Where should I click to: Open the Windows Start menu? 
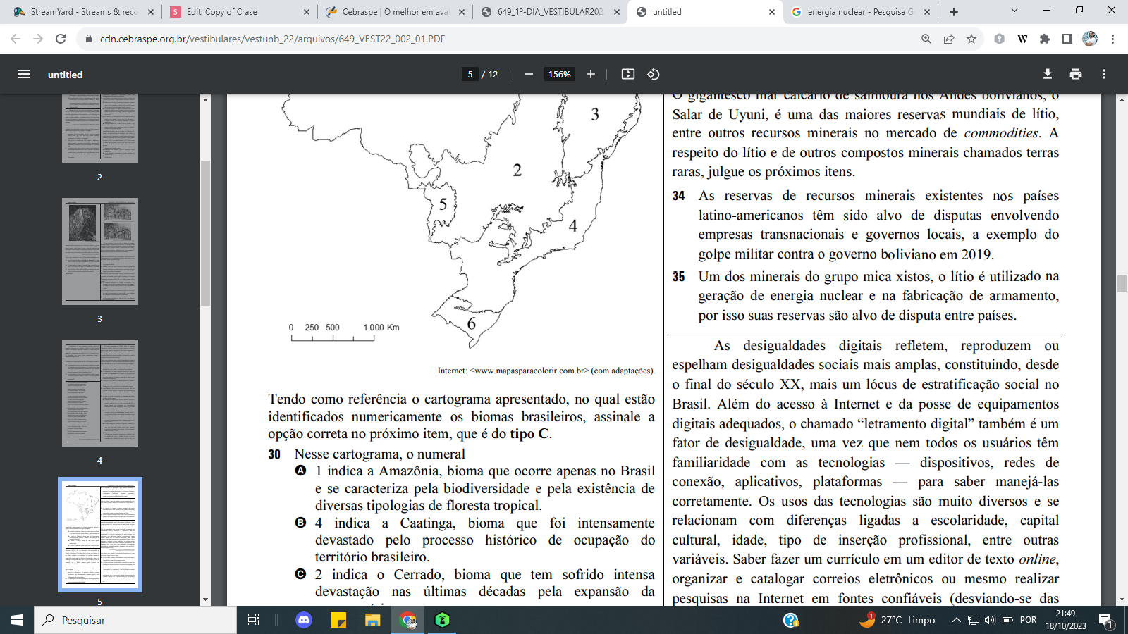(17, 620)
